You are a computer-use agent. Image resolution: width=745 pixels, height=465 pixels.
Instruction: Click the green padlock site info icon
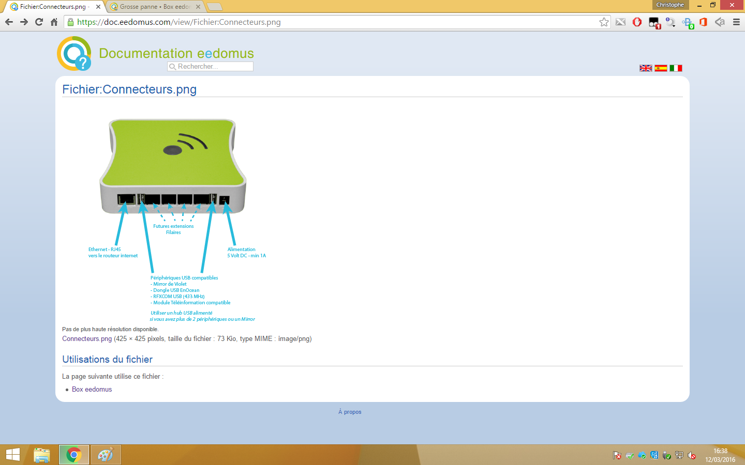coord(71,22)
